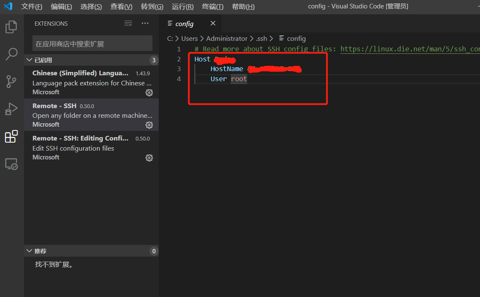Click the EXTENSIONS panel title
The image size is (480, 297).
pyautogui.click(x=51, y=24)
